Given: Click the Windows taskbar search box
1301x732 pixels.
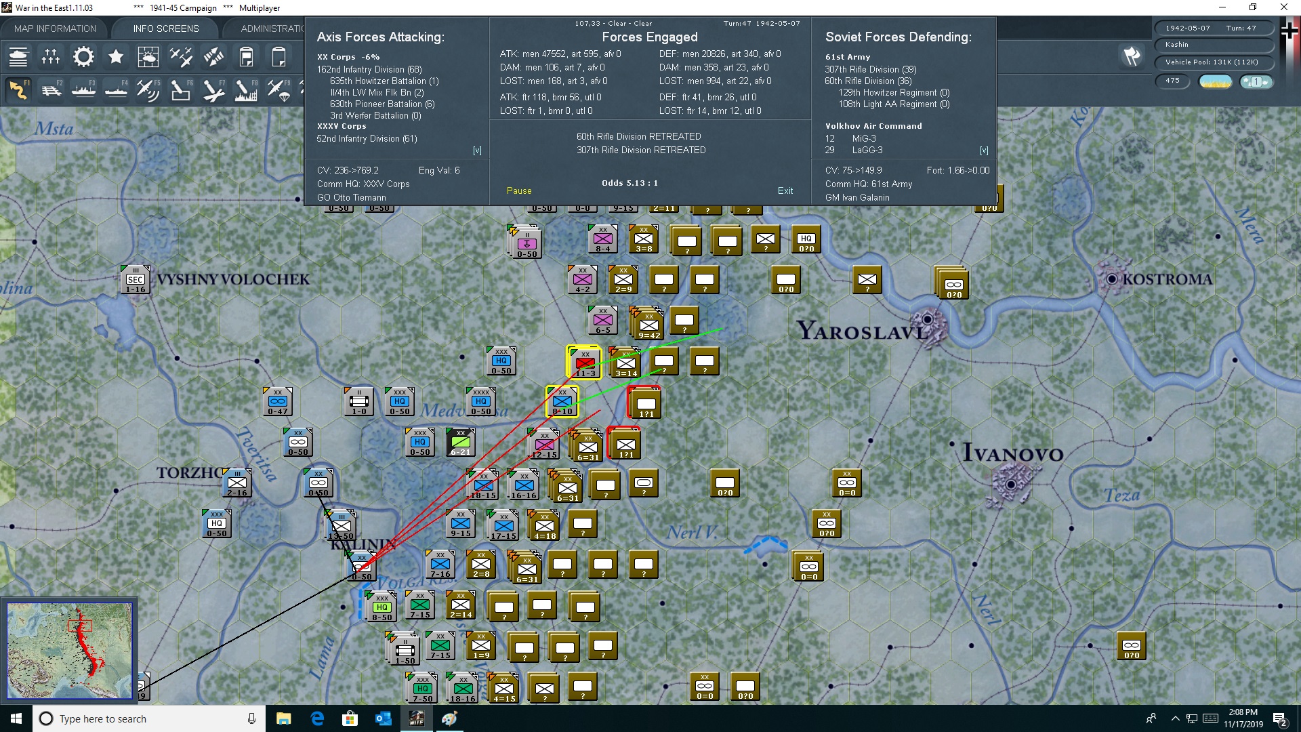Looking at the screenshot, I should [149, 718].
